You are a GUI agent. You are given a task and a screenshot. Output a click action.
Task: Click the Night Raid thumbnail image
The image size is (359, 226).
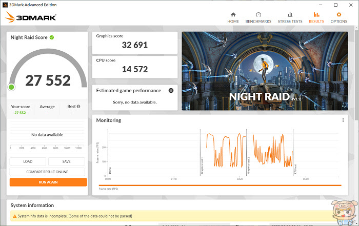[265, 71]
